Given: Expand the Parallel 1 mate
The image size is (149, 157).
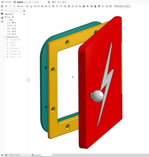Looking at the screenshot, I should pyautogui.click(x=7, y=40).
